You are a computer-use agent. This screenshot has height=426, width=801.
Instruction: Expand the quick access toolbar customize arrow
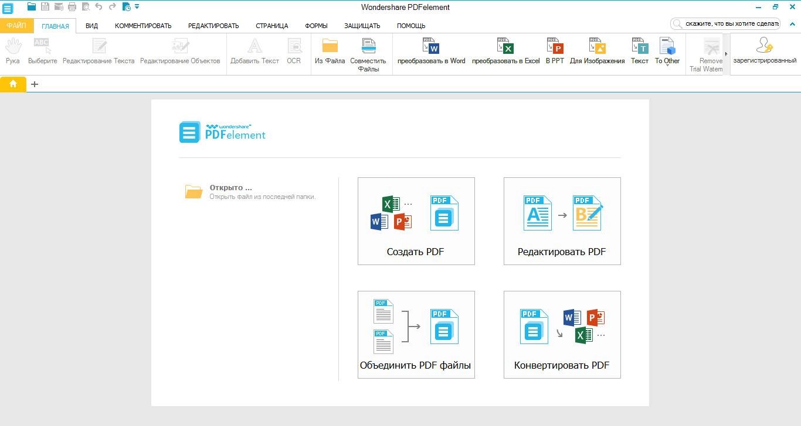pyautogui.click(x=137, y=6)
